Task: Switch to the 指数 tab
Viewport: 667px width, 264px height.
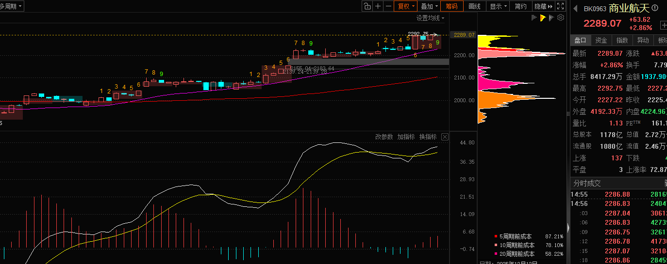Action: click(622, 40)
